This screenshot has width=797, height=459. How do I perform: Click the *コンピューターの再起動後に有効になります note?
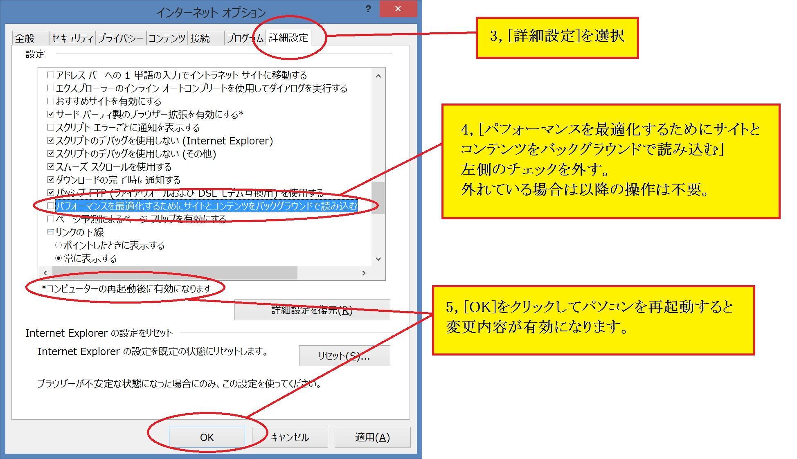pos(126,288)
